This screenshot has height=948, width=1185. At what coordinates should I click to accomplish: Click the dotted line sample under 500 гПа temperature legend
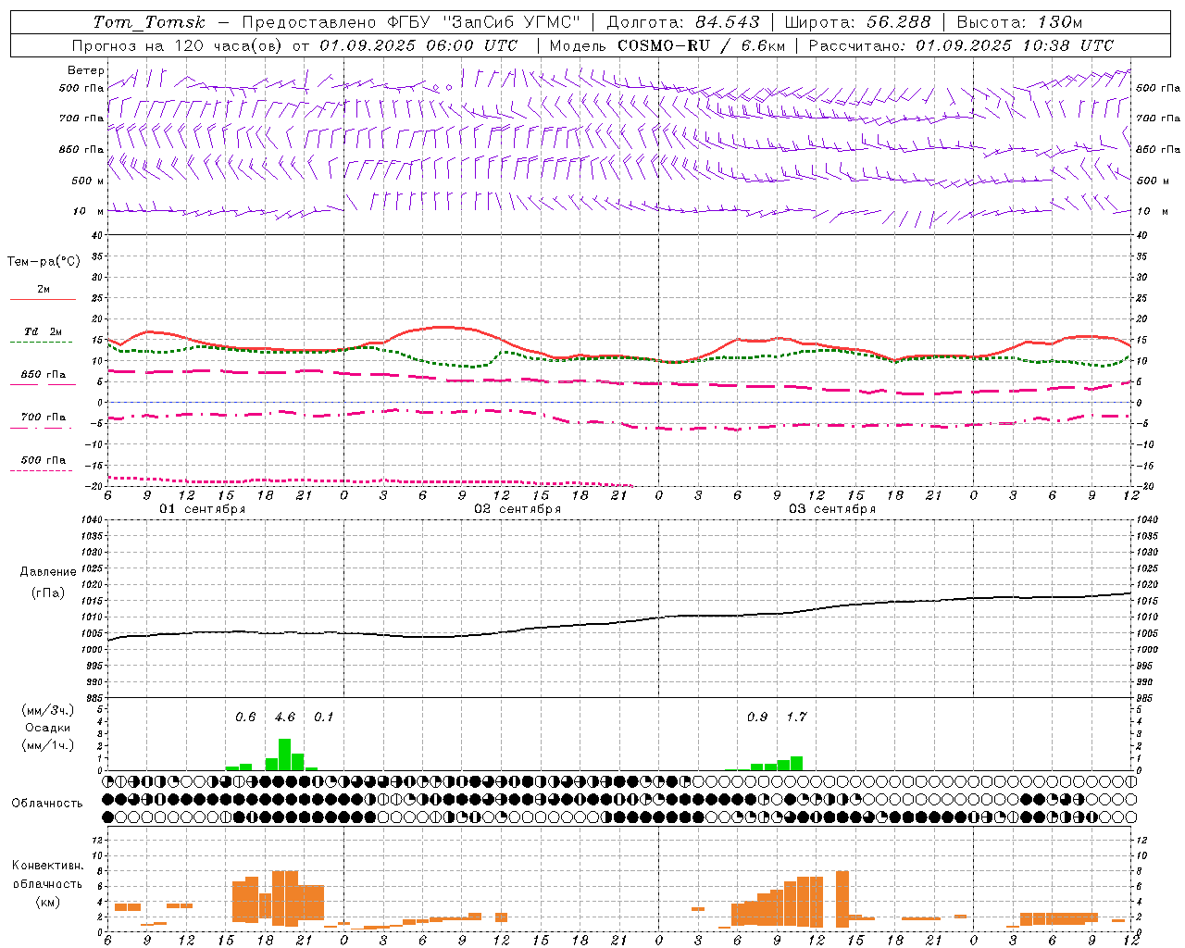[42, 470]
